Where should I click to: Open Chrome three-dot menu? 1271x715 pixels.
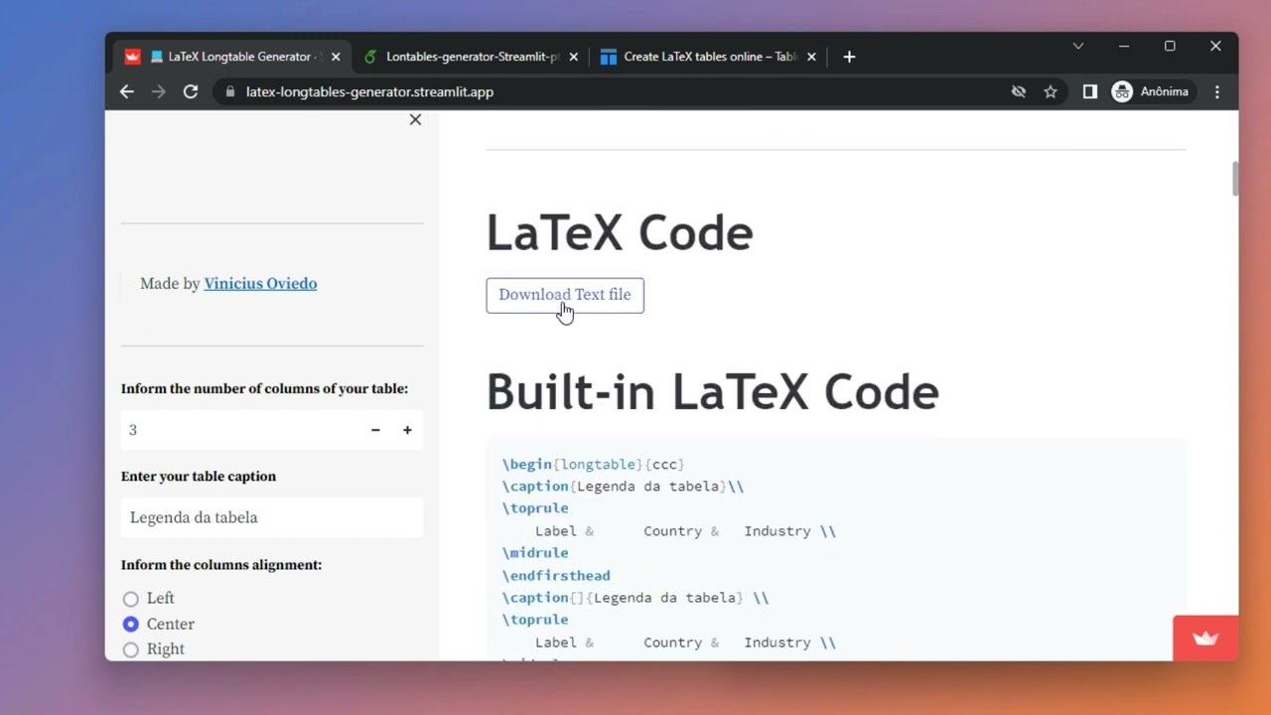click(x=1217, y=91)
